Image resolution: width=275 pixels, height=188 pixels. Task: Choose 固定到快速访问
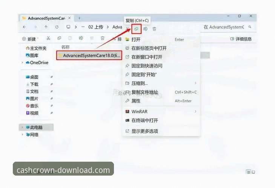(x=161, y=66)
